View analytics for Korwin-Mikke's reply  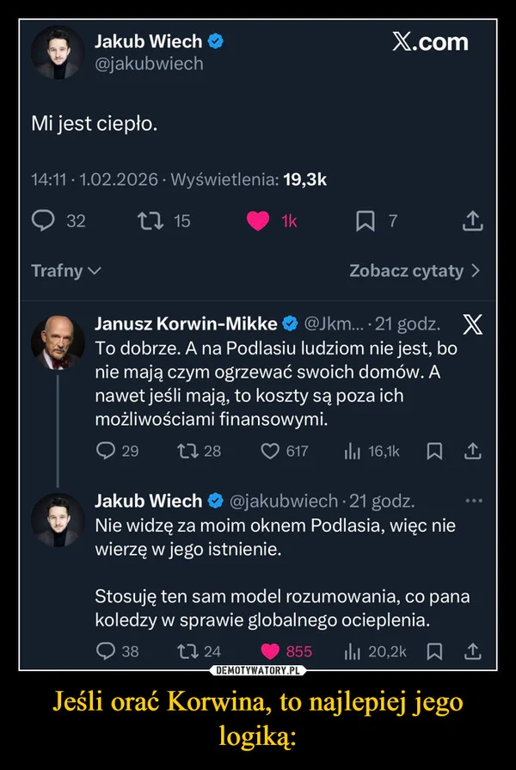pos(358,448)
